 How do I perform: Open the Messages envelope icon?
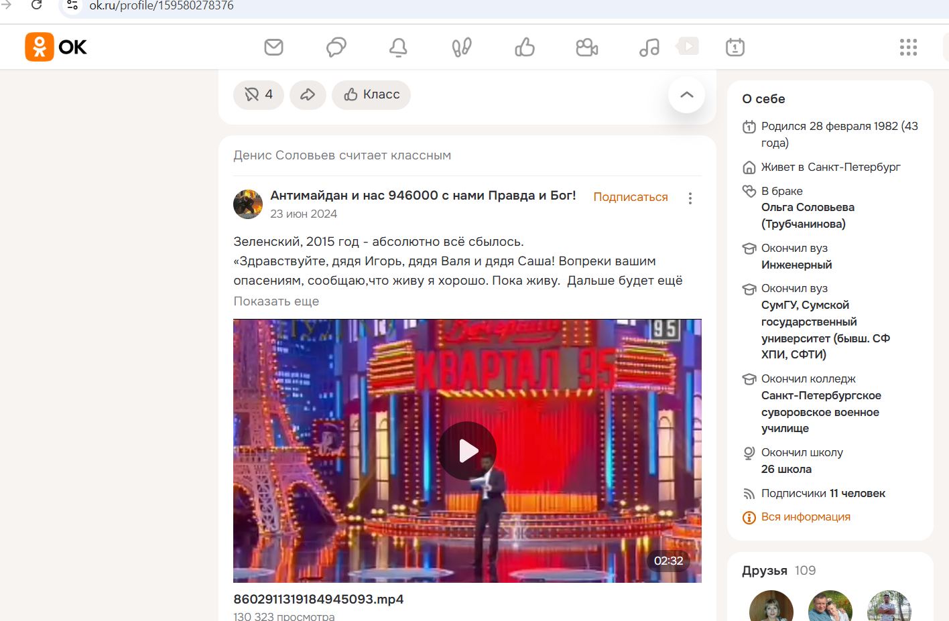pyautogui.click(x=273, y=47)
